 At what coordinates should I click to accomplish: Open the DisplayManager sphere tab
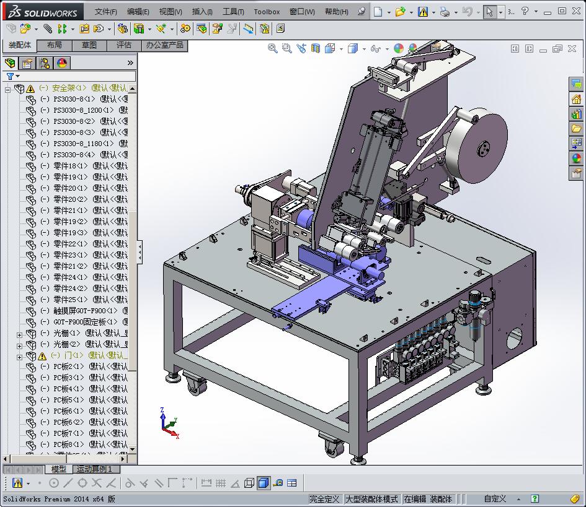click(62, 63)
